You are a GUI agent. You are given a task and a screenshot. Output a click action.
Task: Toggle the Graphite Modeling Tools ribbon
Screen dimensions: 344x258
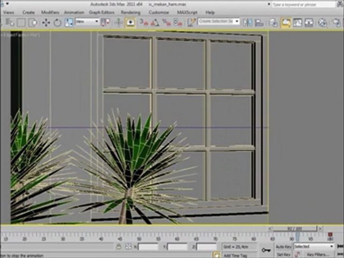tap(286, 23)
